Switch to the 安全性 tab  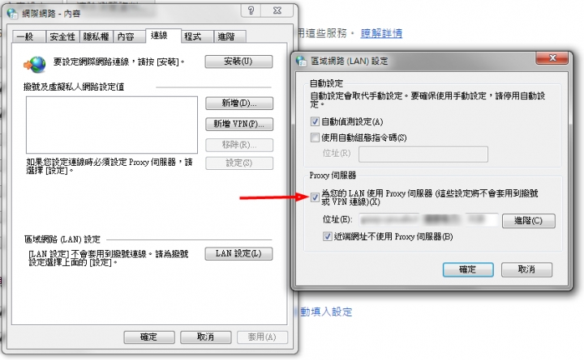click(62, 36)
